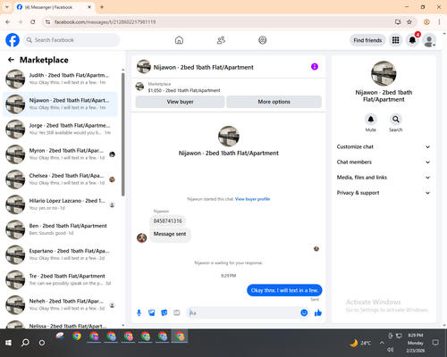The height and width of the screenshot is (357, 447).
Task: Open Windows Start menu
Action: [x=8, y=343]
